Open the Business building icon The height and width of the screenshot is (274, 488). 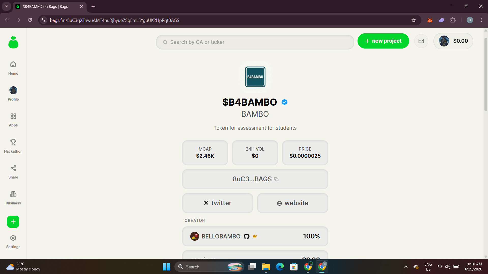pyautogui.click(x=13, y=194)
